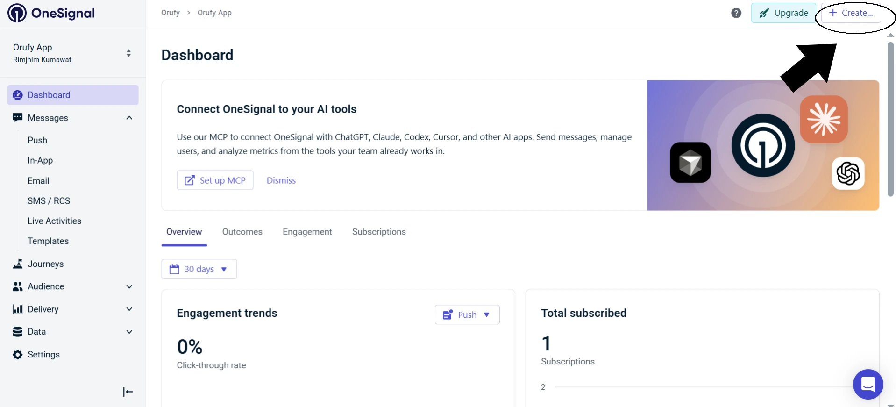Expand the Delivery section
This screenshot has width=896, height=407.
[129, 309]
